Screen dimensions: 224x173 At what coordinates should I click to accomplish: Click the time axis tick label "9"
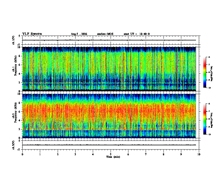[x=181, y=154]
